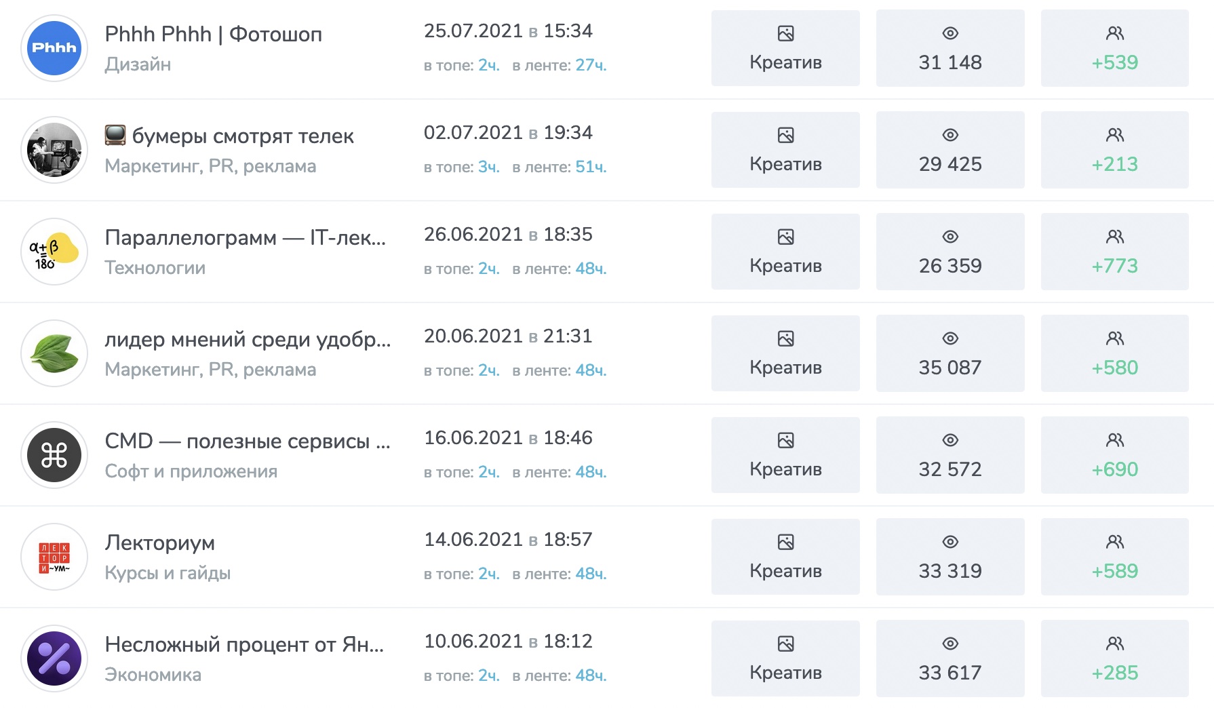Select the date 20.06.2021 в 21:31
This screenshot has width=1214, height=708.
pos(508,336)
